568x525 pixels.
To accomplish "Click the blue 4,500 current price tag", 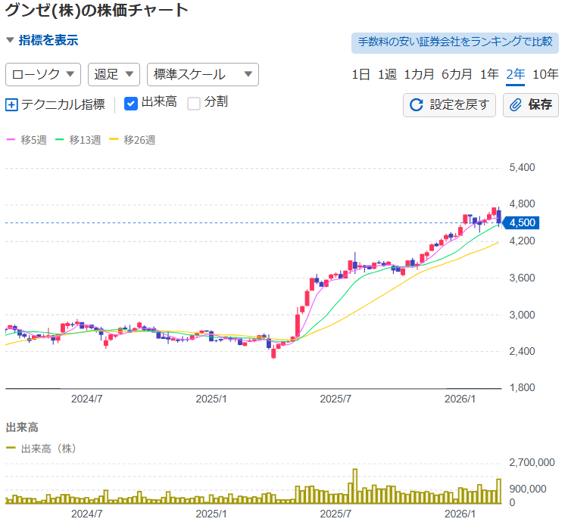I will tap(521, 222).
